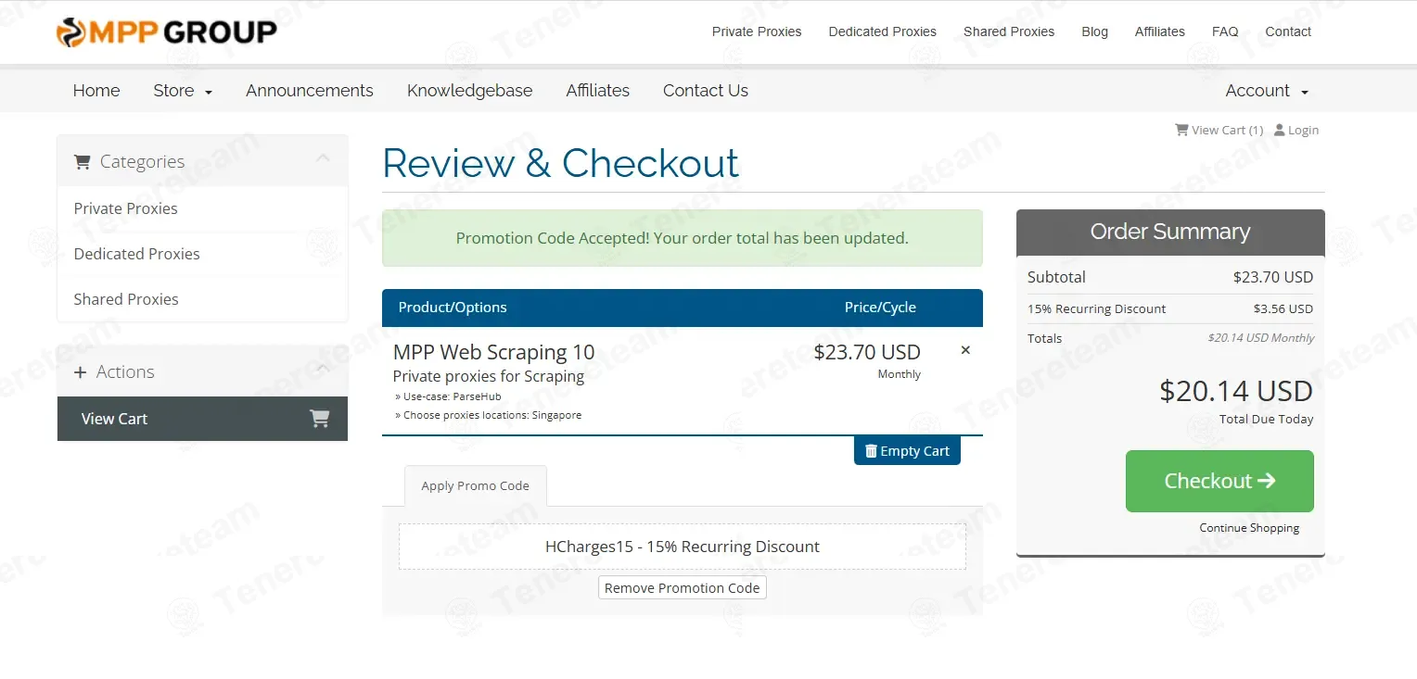Click the plus icon beside Actions
This screenshot has width=1417, height=679.
pos(79,372)
